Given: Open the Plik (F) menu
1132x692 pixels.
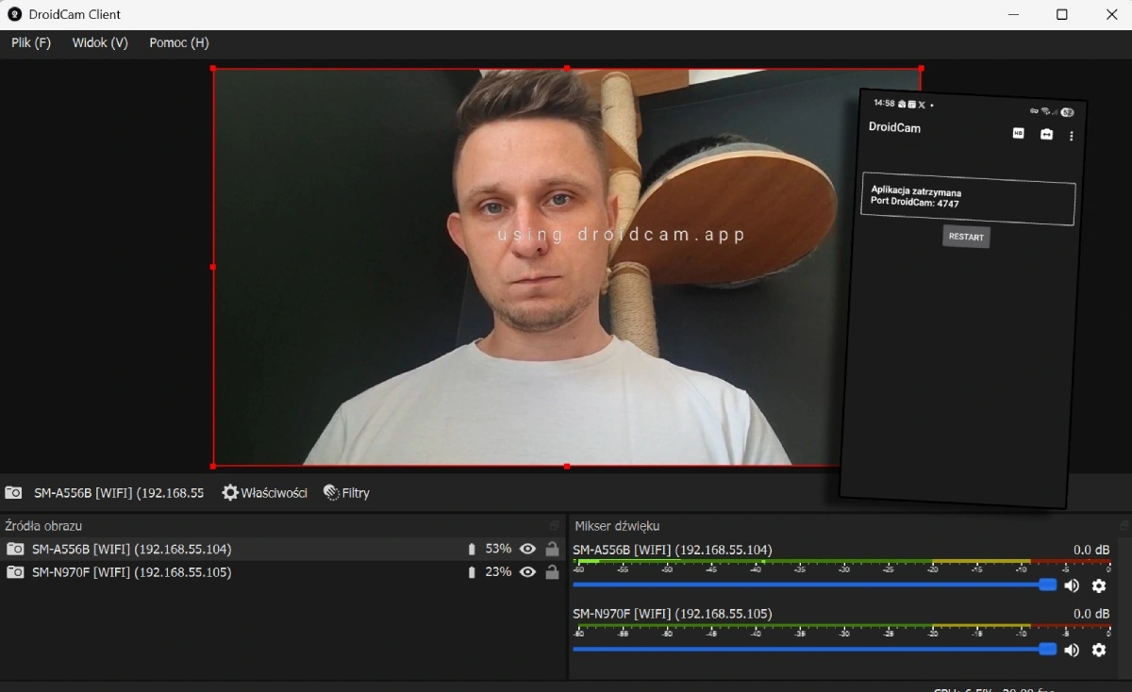Looking at the screenshot, I should 31,42.
